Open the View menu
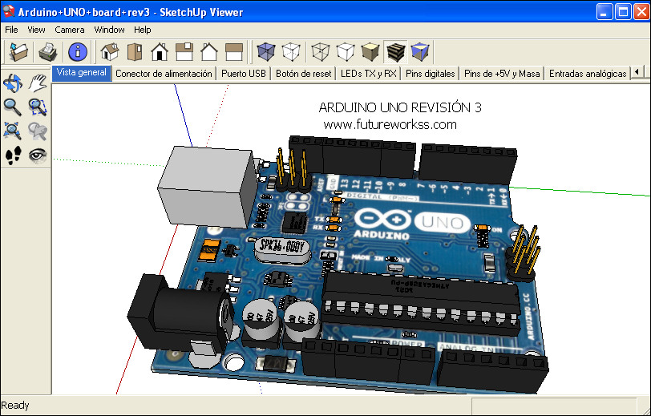The width and height of the screenshot is (651, 416). coord(36,30)
